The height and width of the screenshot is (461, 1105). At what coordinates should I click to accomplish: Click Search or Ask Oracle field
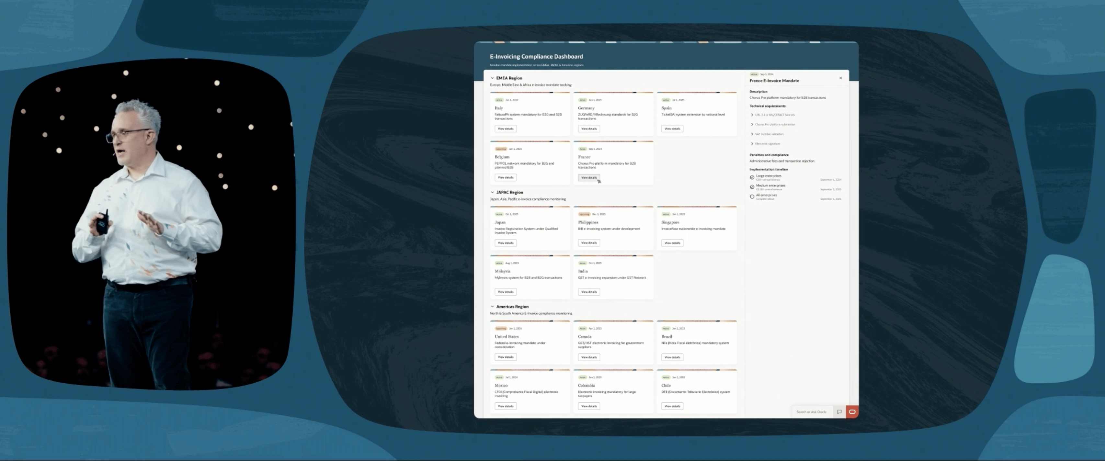pyautogui.click(x=811, y=412)
